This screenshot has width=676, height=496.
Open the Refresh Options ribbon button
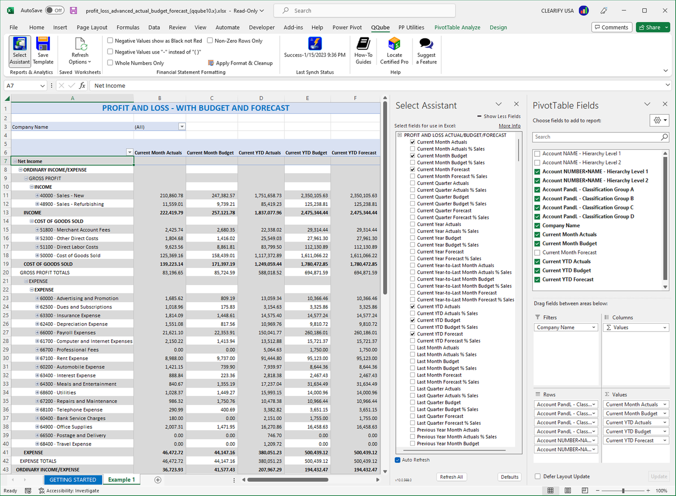pyautogui.click(x=80, y=51)
